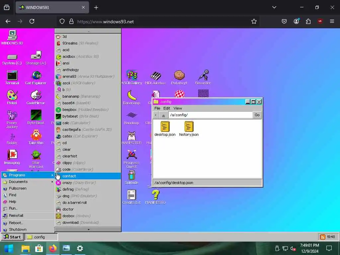Select history.json in the config window
This screenshot has width=340, height=255.
[189, 129]
